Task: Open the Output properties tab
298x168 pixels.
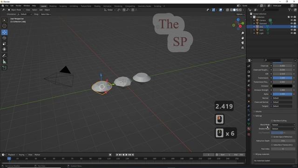Action: click(x=249, y=76)
